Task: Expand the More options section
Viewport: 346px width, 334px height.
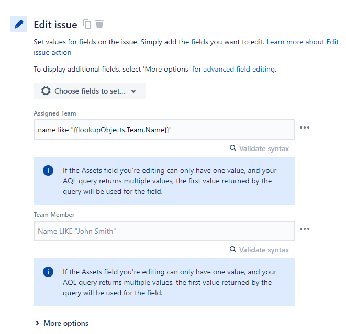Action: [x=62, y=323]
